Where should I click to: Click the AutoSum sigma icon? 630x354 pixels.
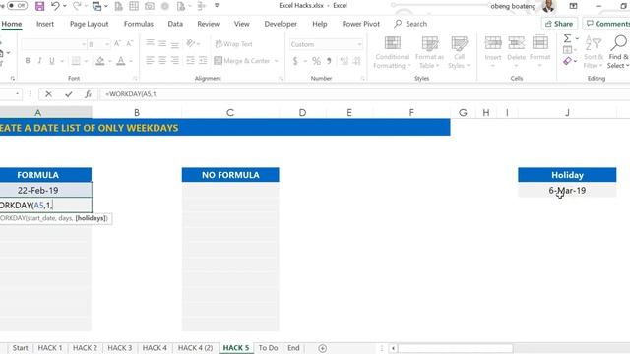pos(567,38)
